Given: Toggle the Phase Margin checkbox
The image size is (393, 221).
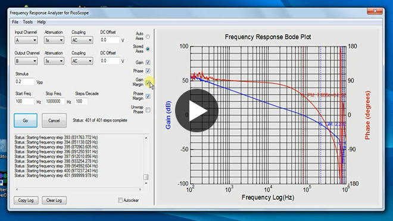Looking at the screenshot, I should (x=148, y=97).
